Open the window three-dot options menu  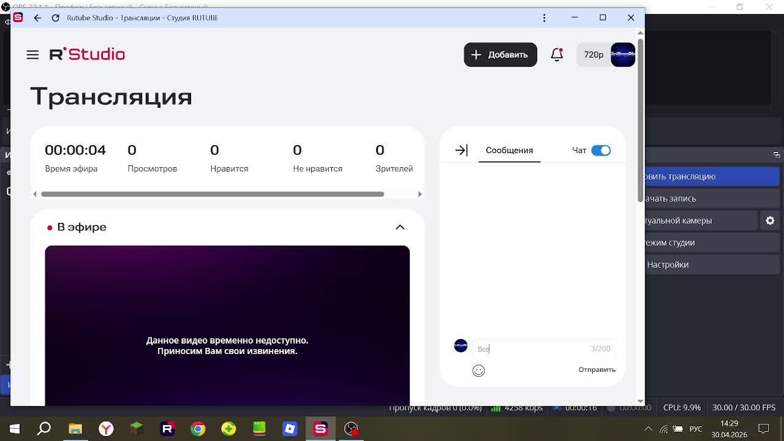tap(544, 18)
